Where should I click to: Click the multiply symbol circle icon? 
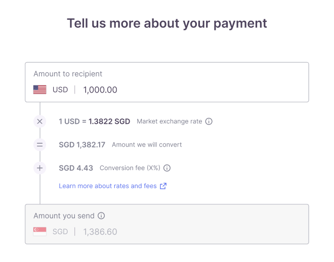[40, 121]
